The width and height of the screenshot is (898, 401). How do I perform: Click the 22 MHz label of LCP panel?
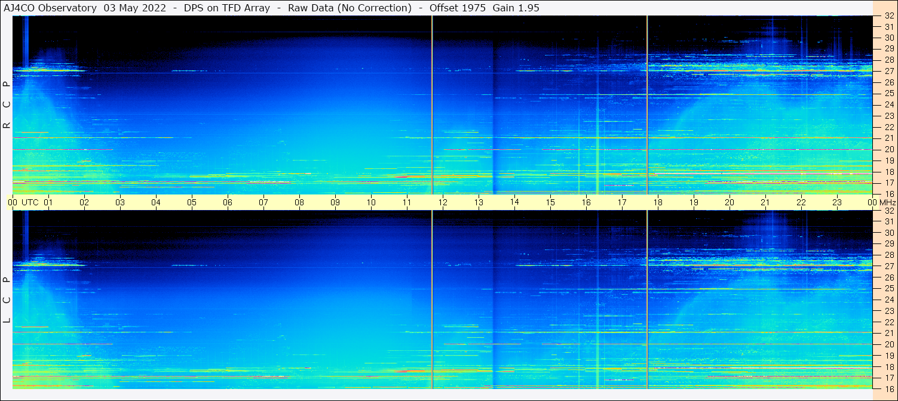click(x=888, y=322)
